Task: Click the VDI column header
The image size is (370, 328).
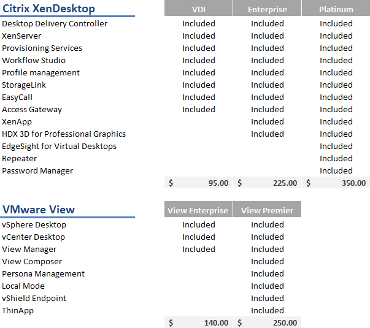Action: [198, 9]
